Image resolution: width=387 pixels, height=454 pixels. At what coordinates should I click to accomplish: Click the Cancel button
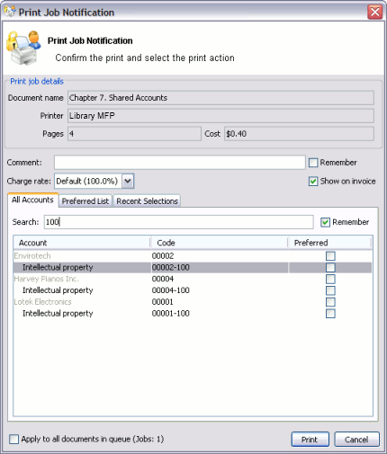356,440
